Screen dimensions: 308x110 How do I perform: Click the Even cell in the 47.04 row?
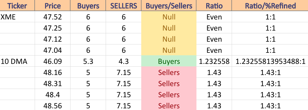click(214, 50)
